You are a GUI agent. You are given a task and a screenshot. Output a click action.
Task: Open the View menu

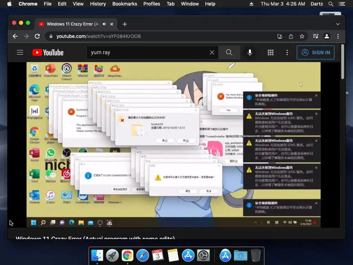click(x=78, y=4)
